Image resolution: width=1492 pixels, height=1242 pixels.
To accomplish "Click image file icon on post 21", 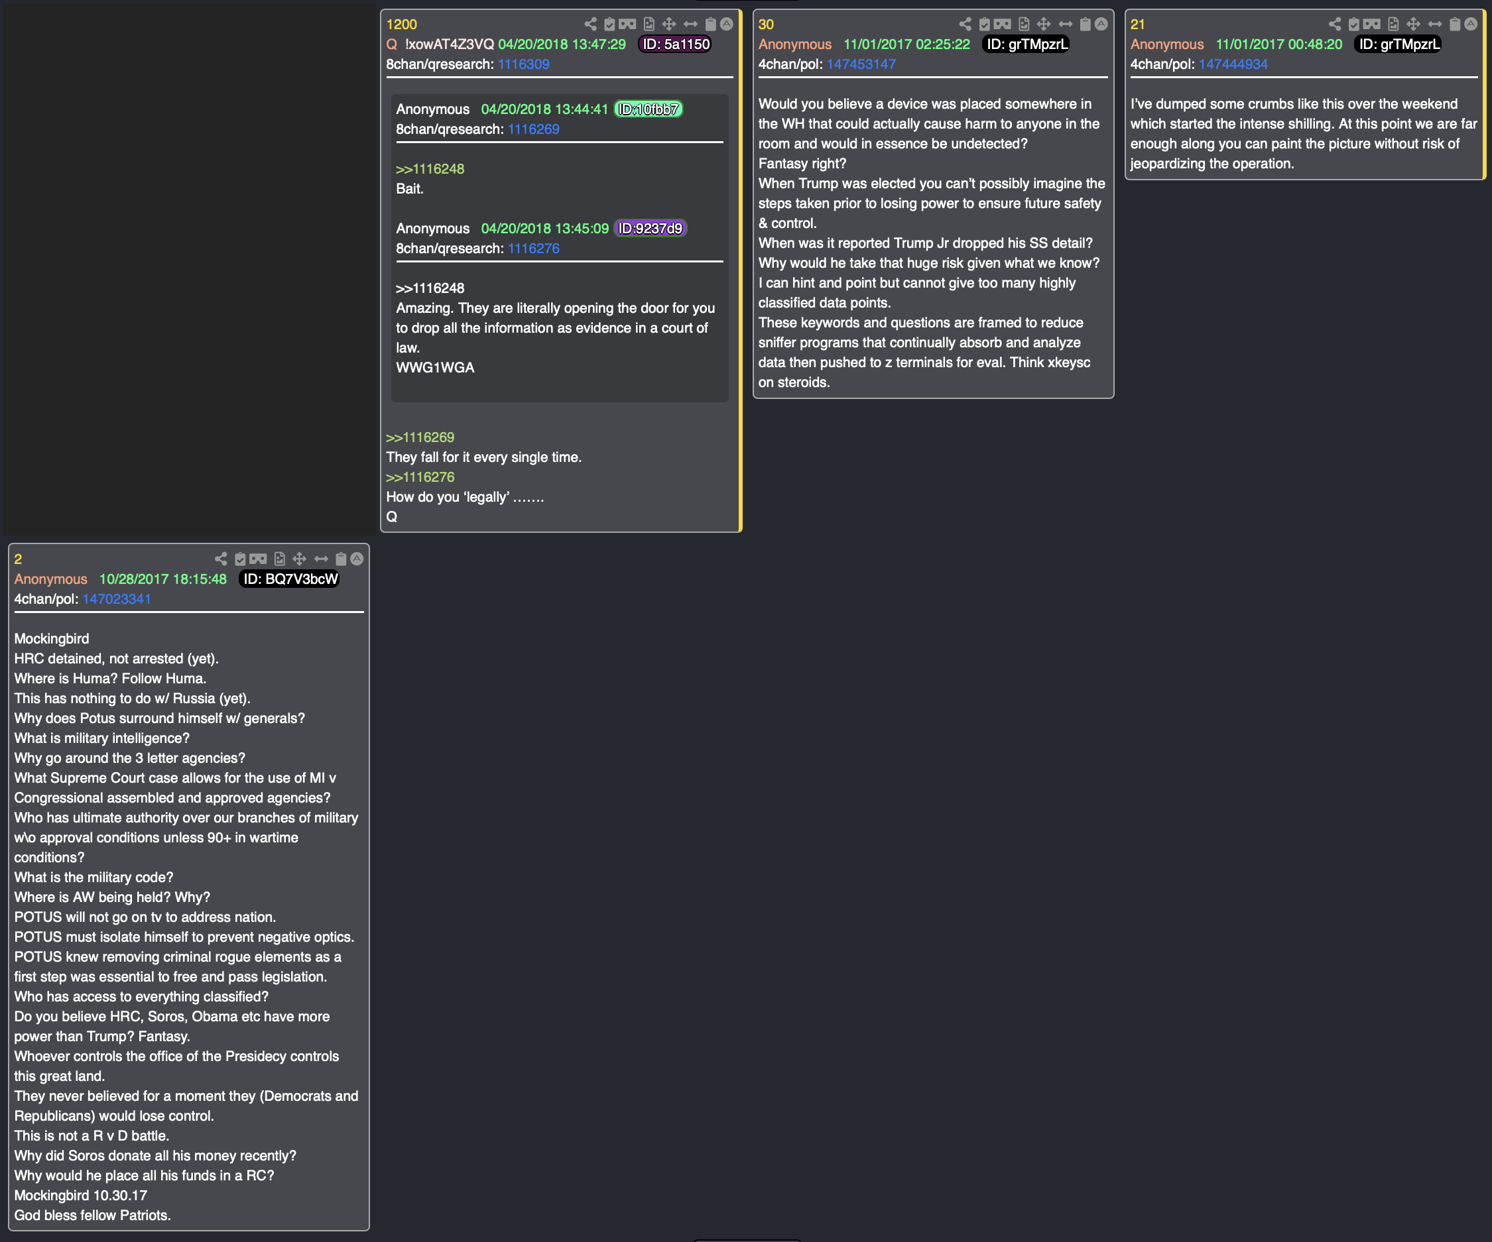I will [x=1393, y=24].
